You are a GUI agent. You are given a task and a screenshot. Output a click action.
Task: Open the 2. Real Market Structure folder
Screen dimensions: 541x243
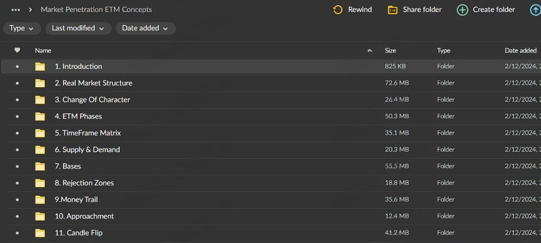click(x=93, y=83)
